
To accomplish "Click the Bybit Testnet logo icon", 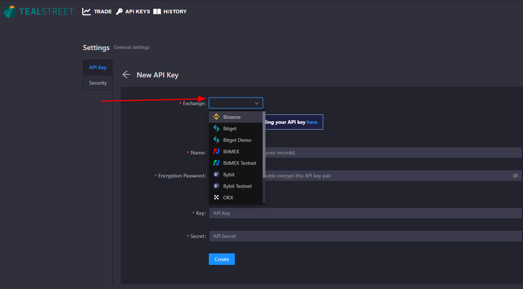I will pos(216,186).
